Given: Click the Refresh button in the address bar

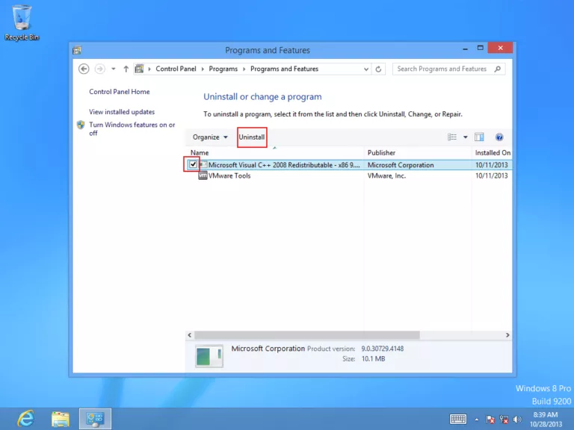Looking at the screenshot, I should 378,69.
